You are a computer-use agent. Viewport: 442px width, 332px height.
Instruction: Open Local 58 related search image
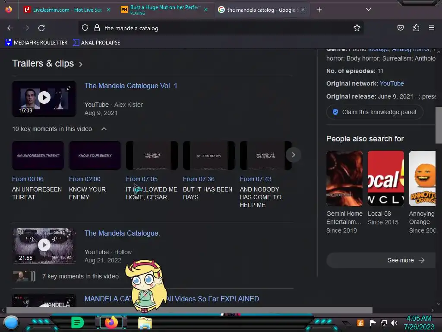tap(385, 179)
